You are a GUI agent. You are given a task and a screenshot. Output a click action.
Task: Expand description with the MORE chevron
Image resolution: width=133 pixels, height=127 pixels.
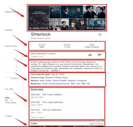[x=55, y=70]
